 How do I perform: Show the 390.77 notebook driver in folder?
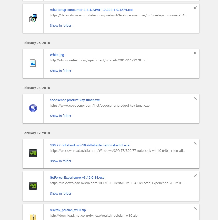pos(61,161)
